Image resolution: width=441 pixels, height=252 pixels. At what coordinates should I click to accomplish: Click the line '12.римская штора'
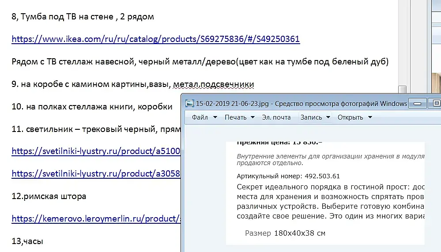point(49,196)
